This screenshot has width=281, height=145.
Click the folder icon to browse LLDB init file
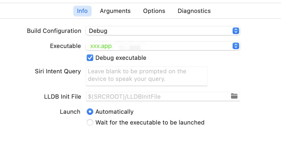234,96
